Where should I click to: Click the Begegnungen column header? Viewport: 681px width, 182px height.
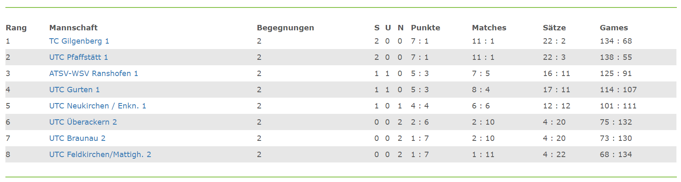point(285,28)
